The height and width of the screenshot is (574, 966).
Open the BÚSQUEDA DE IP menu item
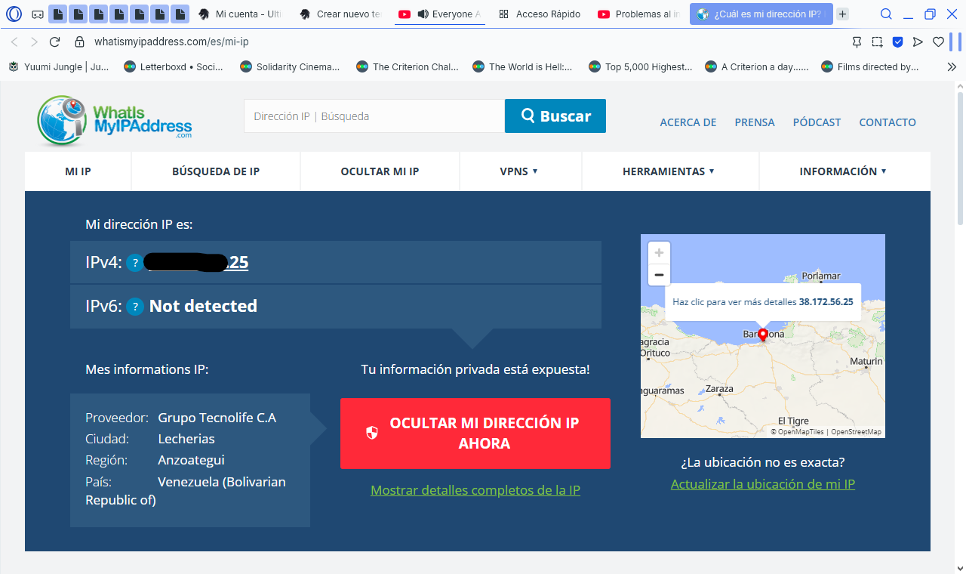pos(216,171)
